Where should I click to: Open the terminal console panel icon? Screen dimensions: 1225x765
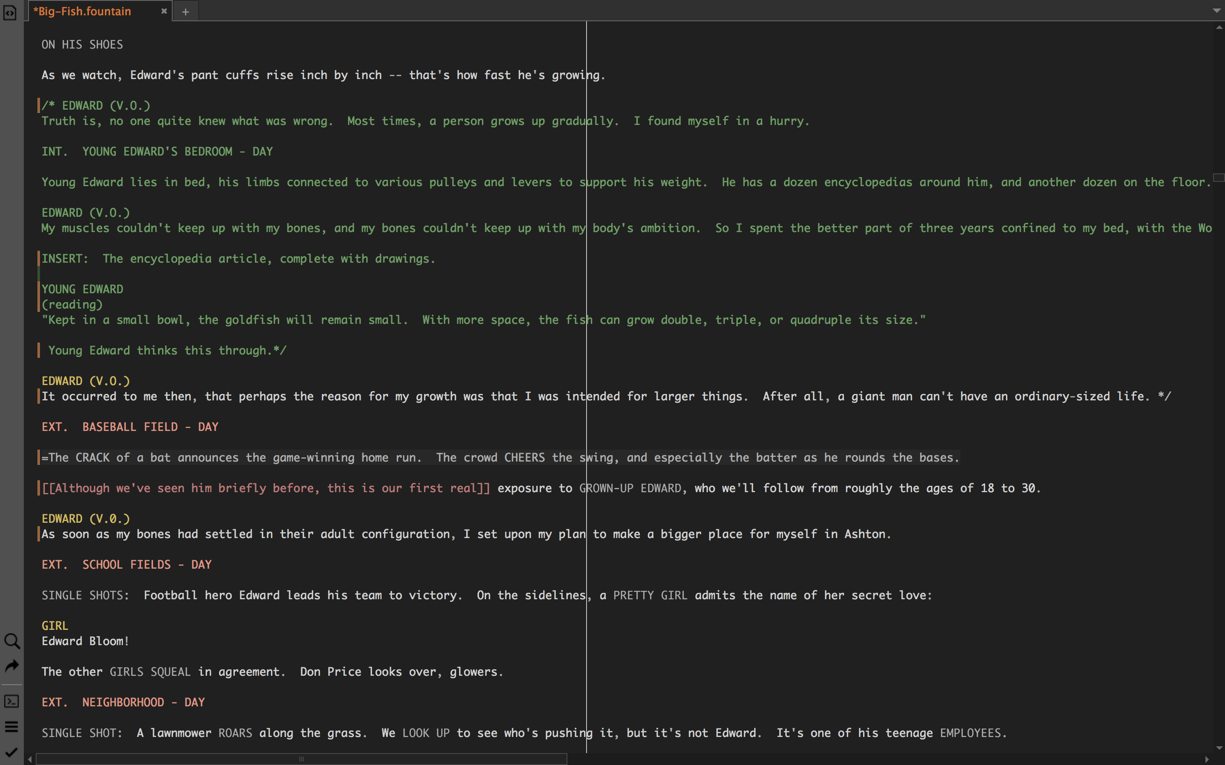point(11,701)
